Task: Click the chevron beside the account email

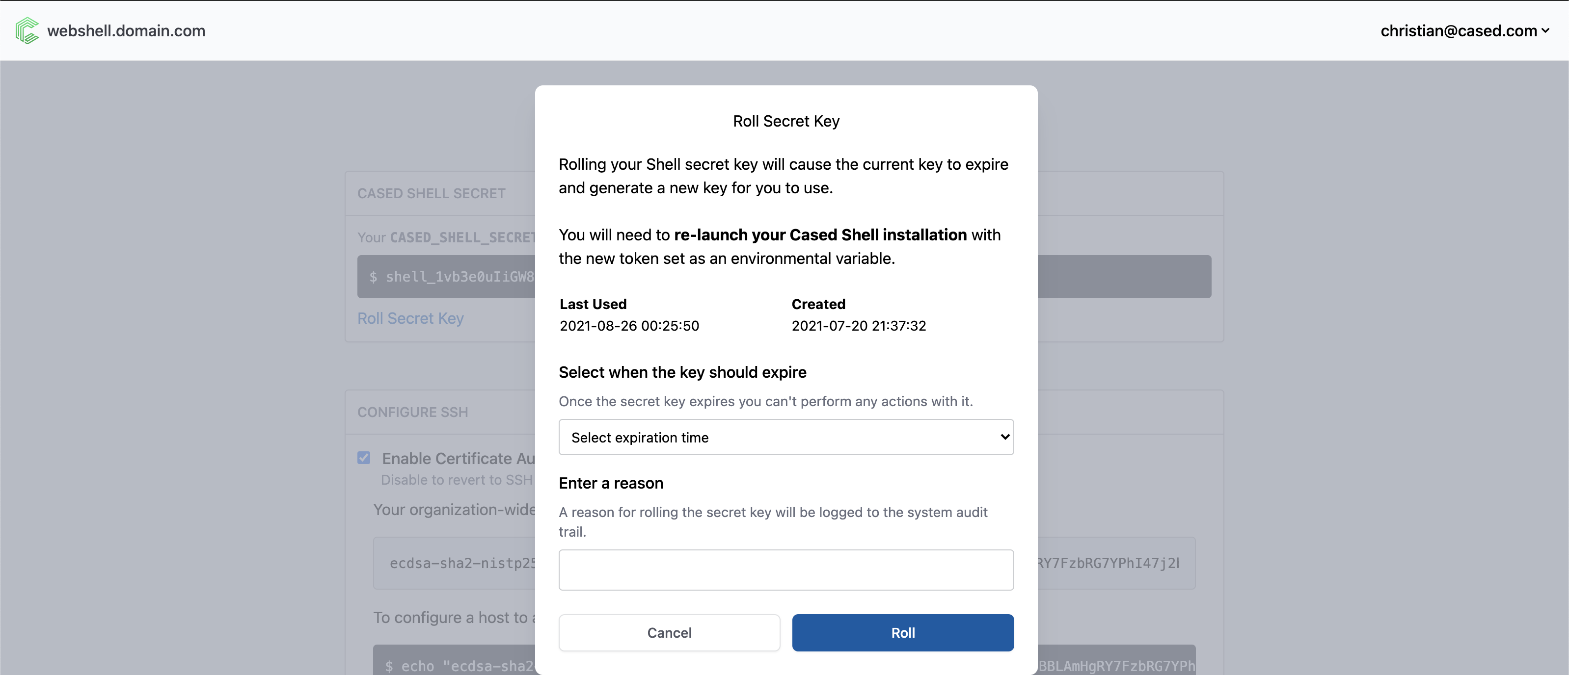Action: click(1545, 30)
